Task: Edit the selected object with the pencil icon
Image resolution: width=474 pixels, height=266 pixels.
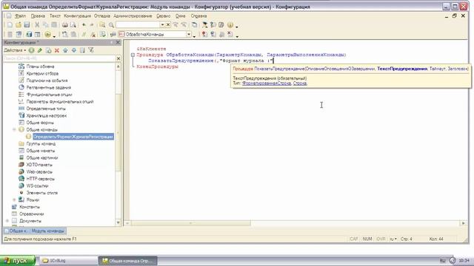Action: [39, 50]
